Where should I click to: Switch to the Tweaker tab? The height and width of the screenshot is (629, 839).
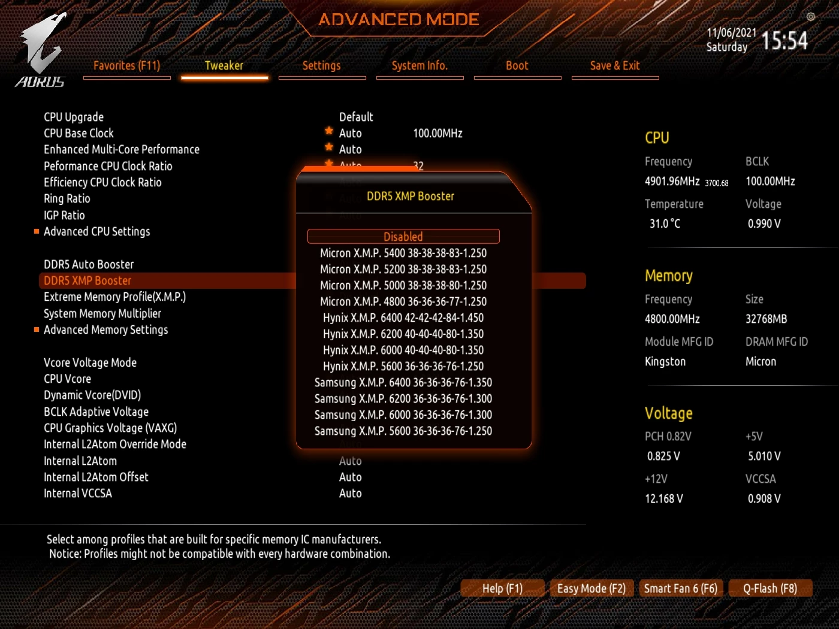pyautogui.click(x=224, y=66)
